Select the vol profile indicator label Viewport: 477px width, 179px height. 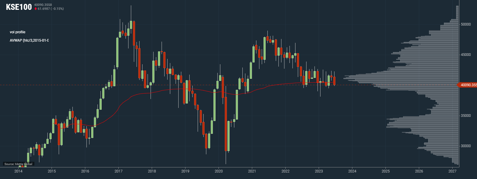click(x=18, y=32)
